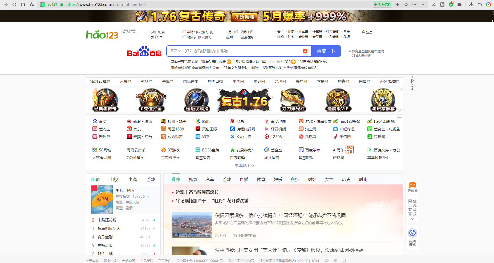Click the hao123 logo
The height and width of the screenshot is (263, 494).
point(102,34)
